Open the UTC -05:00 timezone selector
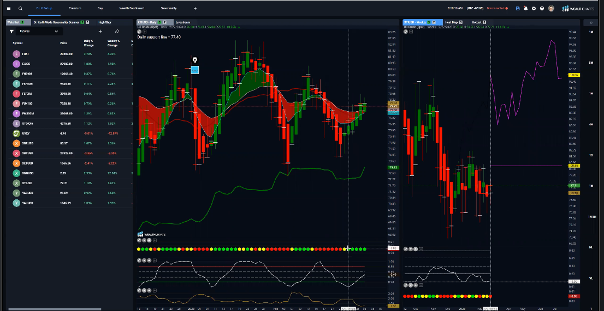The height and width of the screenshot is (311, 604). click(x=475, y=8)
